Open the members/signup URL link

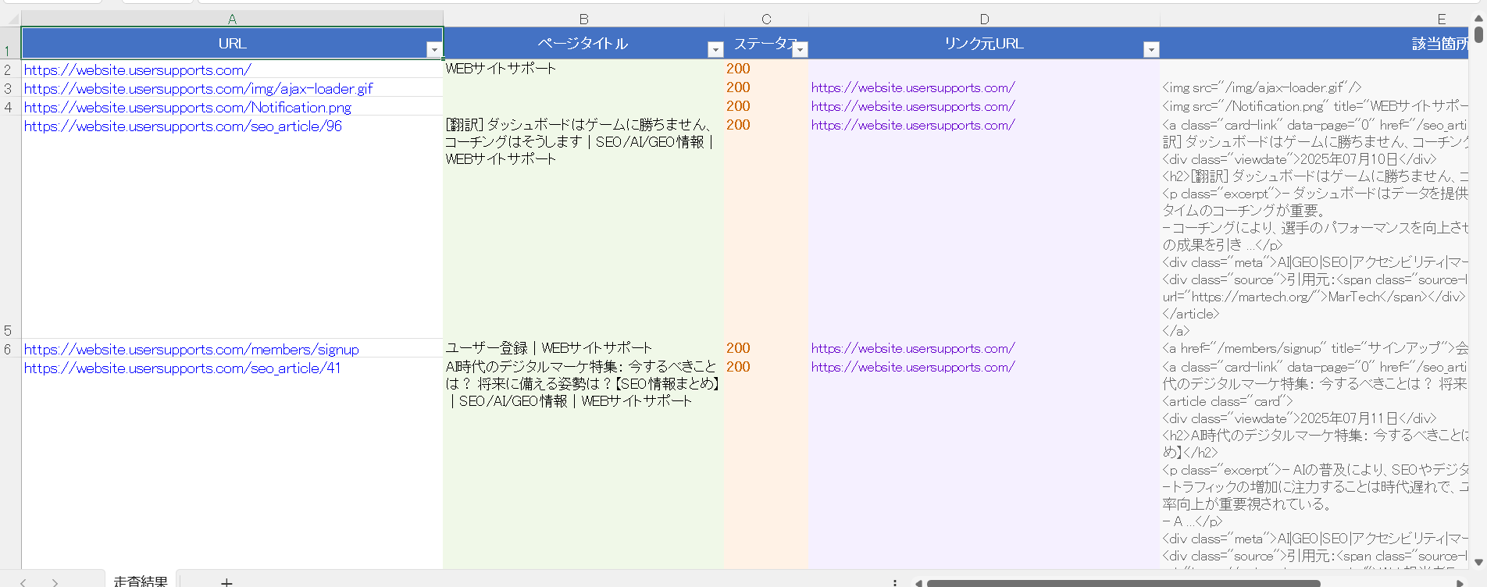click(191, 350)
